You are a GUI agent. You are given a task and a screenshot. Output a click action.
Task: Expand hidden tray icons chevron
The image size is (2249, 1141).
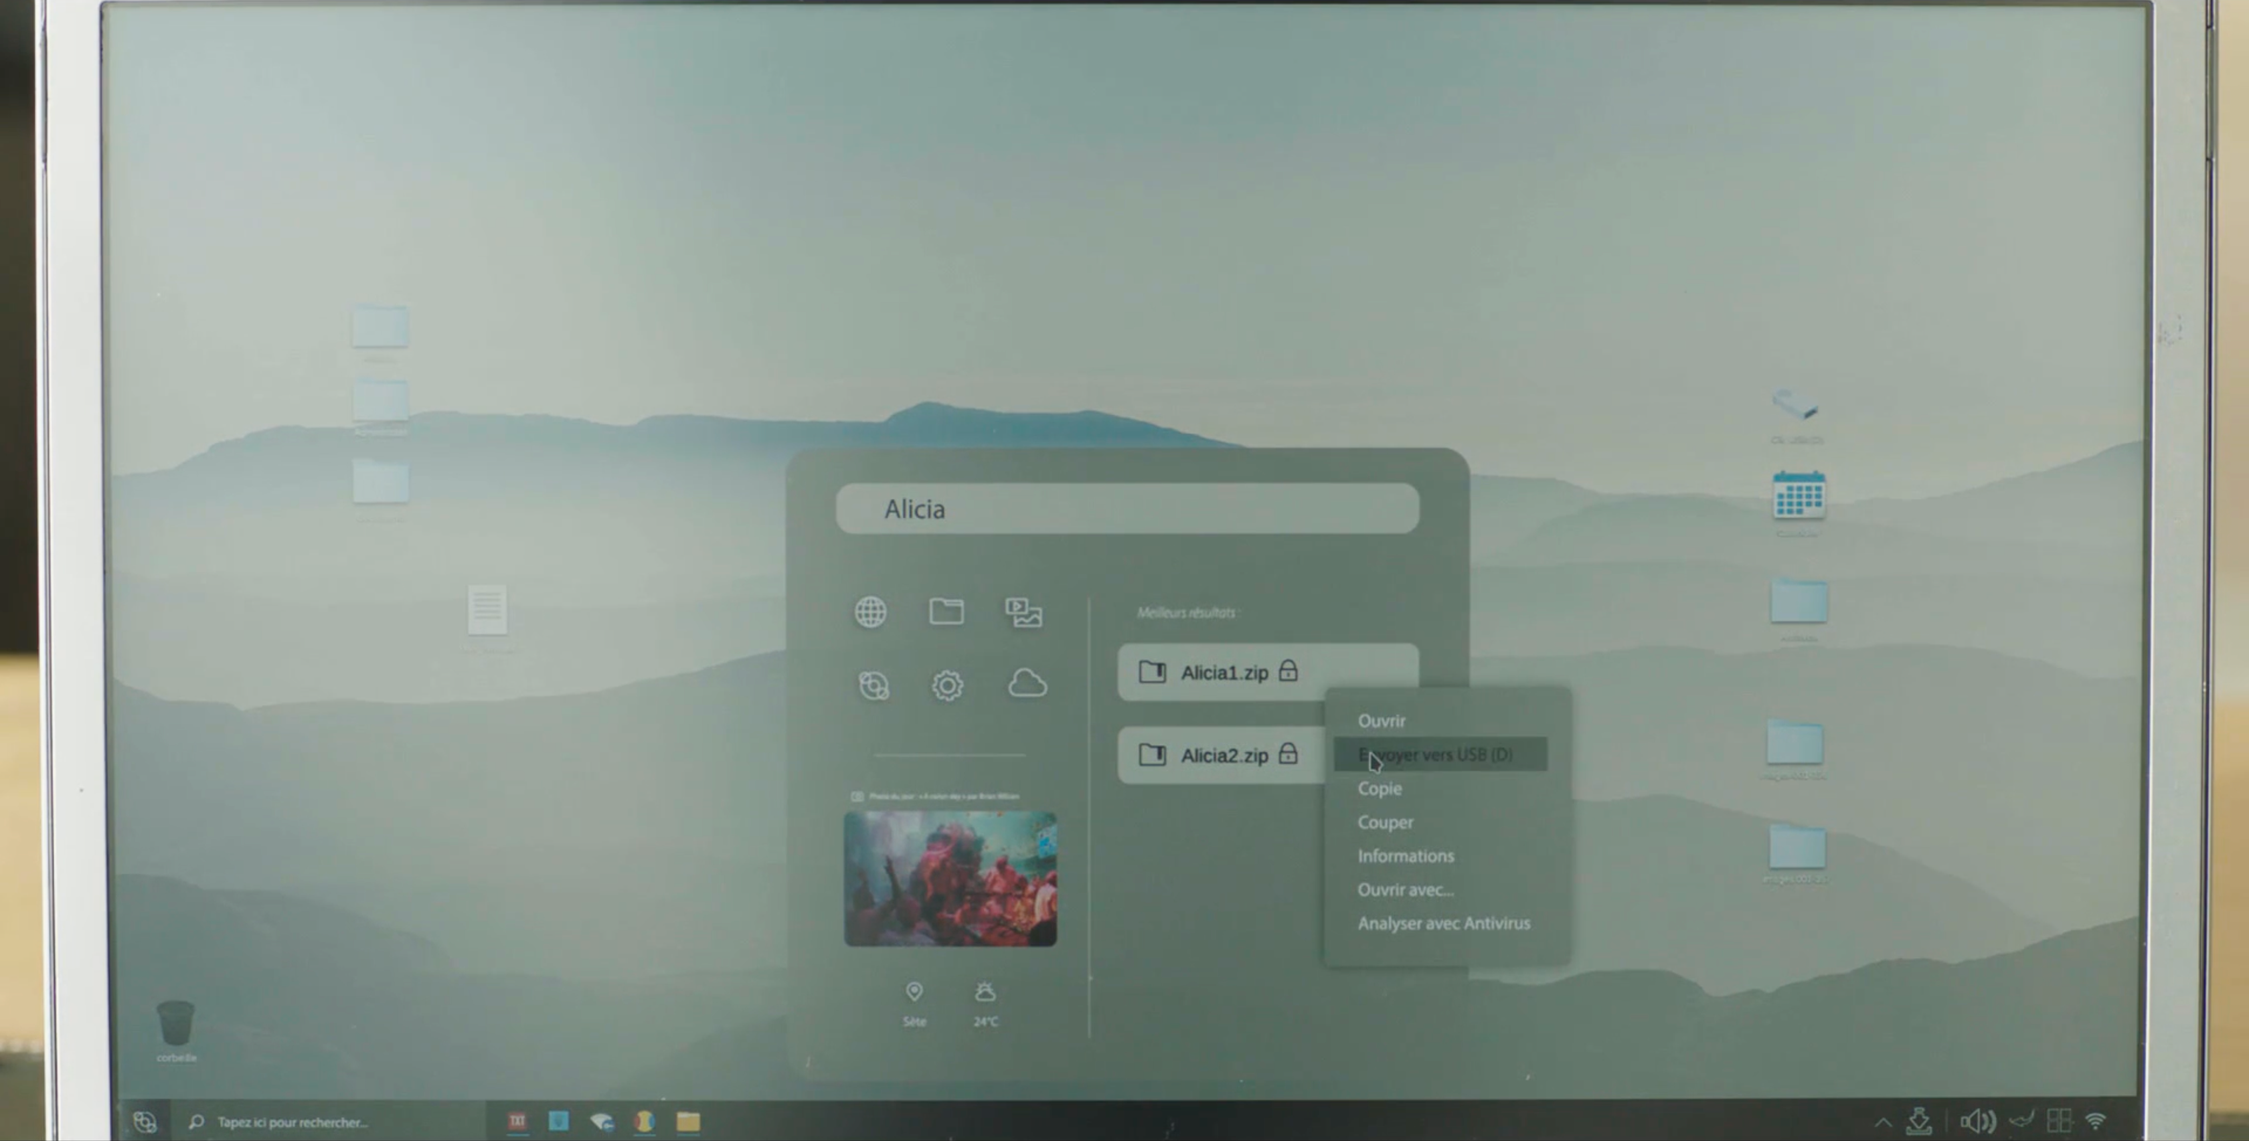coord(1883,1122)
